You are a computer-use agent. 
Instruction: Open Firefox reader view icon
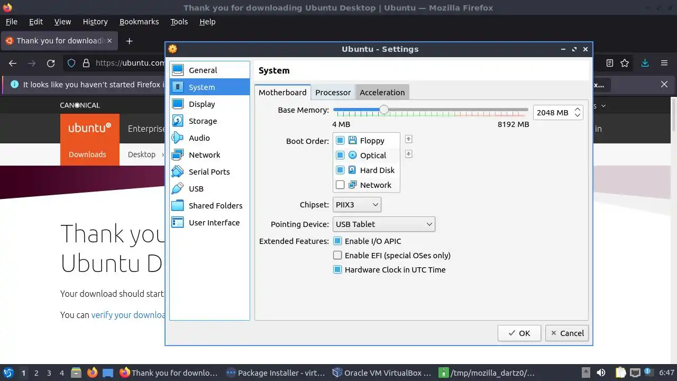click(x=610, y=63)
